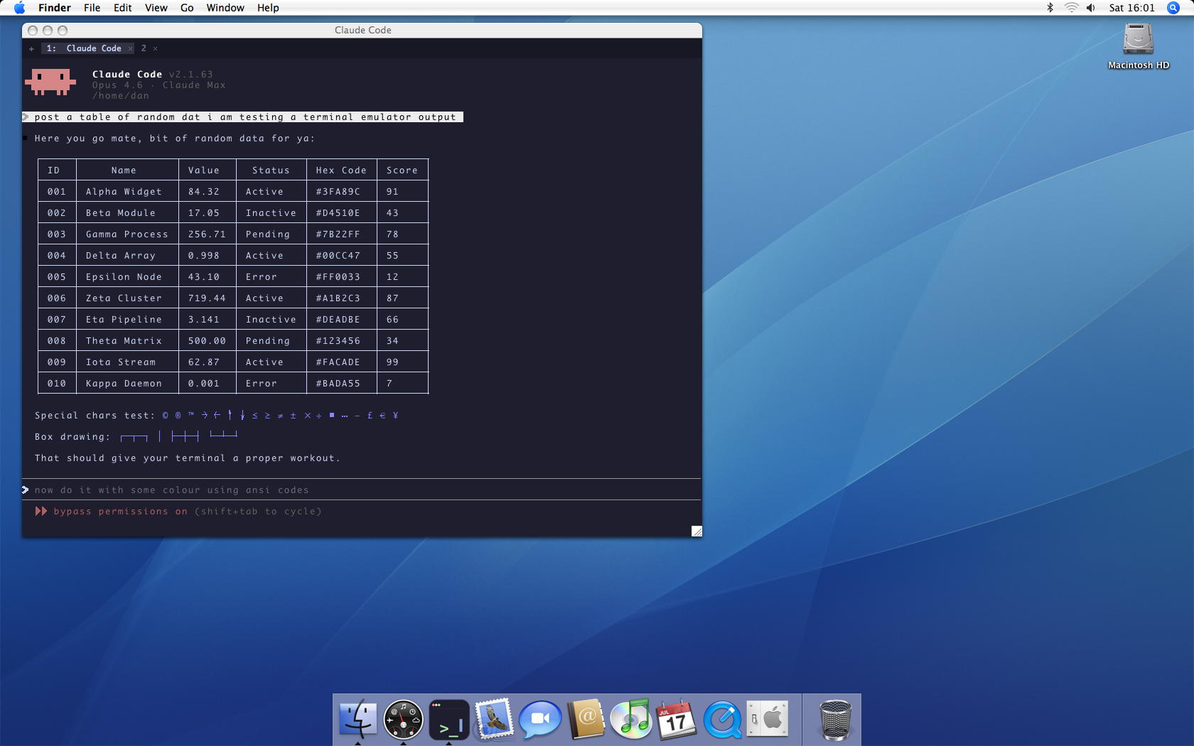Close the Claude Code tab

pos(130,48)
